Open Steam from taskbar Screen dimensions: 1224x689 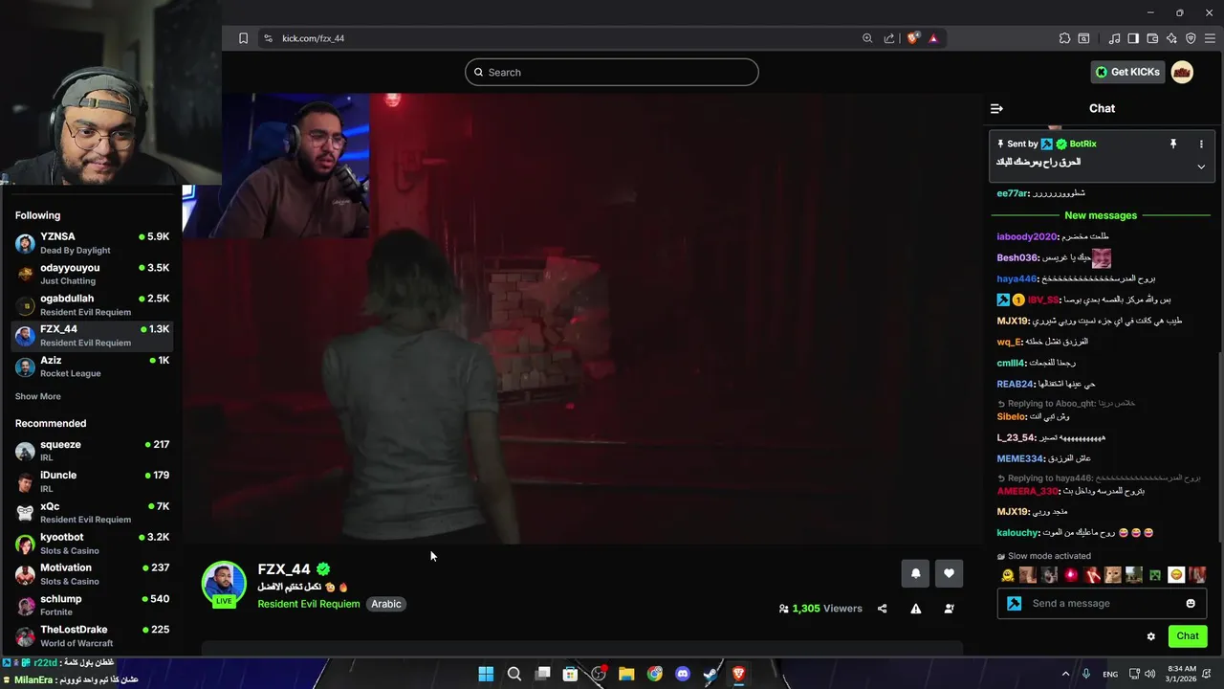pyautogui.click(x=710, y=674)
